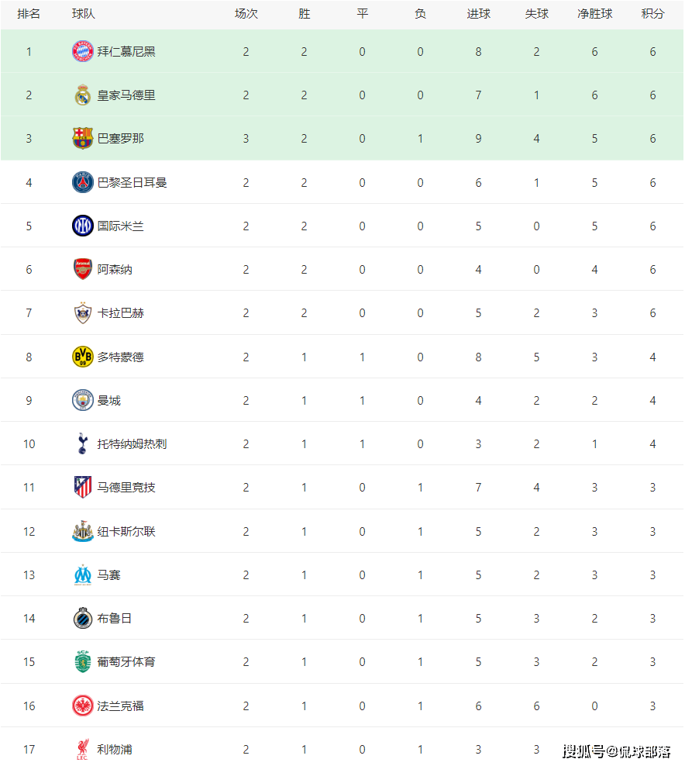Click the 积分 column header
This screenshot has height=766, width=685.
point(652,14)
